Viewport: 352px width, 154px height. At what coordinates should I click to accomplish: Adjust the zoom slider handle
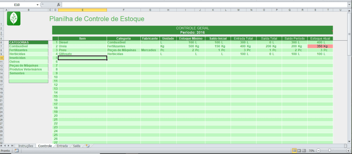click(x=330, y=151)
